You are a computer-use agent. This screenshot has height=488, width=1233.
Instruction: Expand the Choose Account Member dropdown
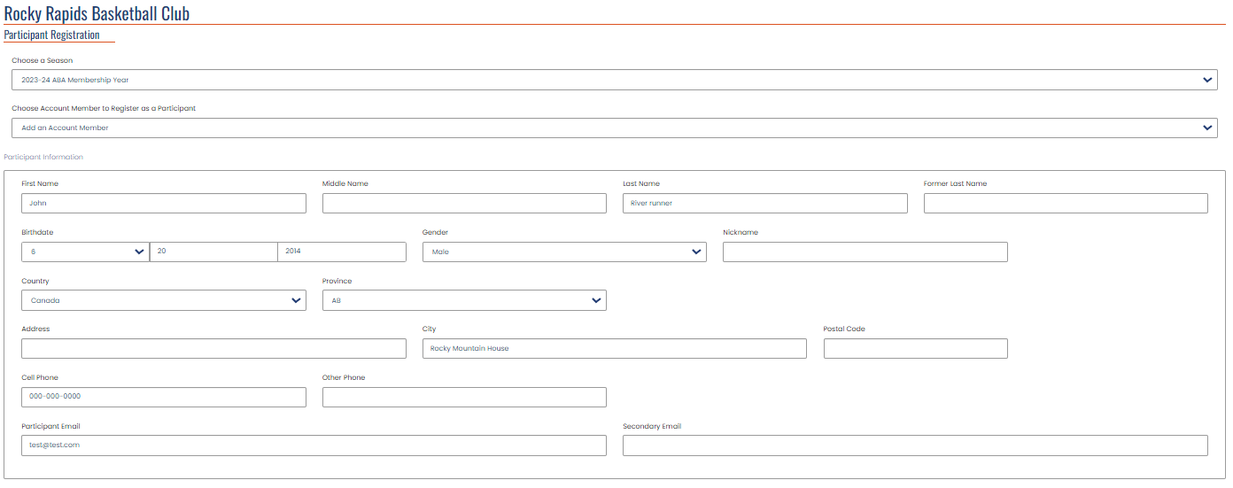(615, 128)
